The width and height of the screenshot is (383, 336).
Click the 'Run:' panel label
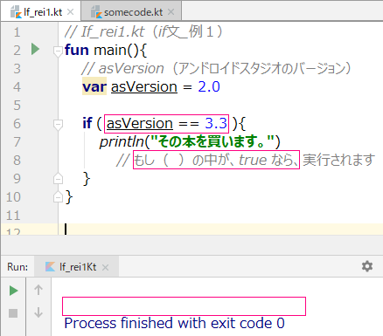coord(17,267)
